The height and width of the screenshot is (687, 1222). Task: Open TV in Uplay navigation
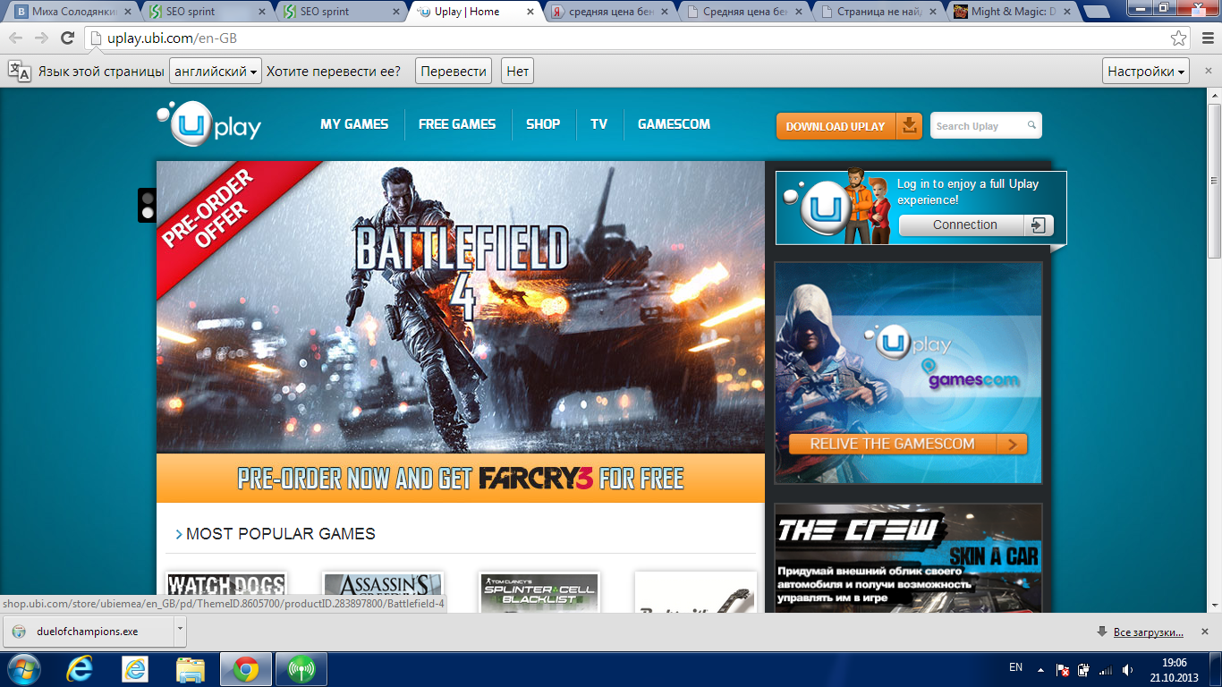[x=598, y=124]
